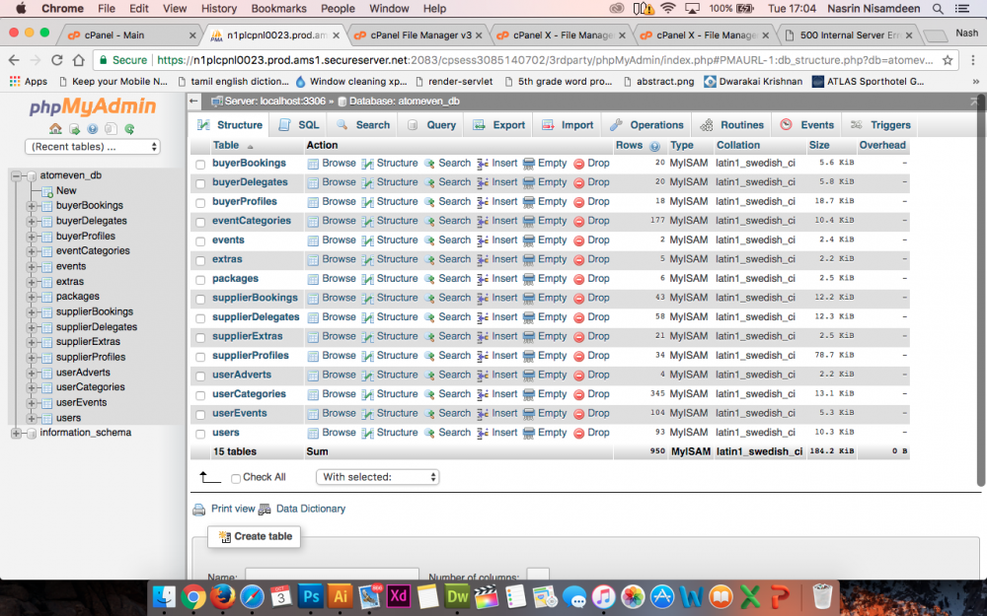Open the 'With selected:' dropdown

click(377, 477)
